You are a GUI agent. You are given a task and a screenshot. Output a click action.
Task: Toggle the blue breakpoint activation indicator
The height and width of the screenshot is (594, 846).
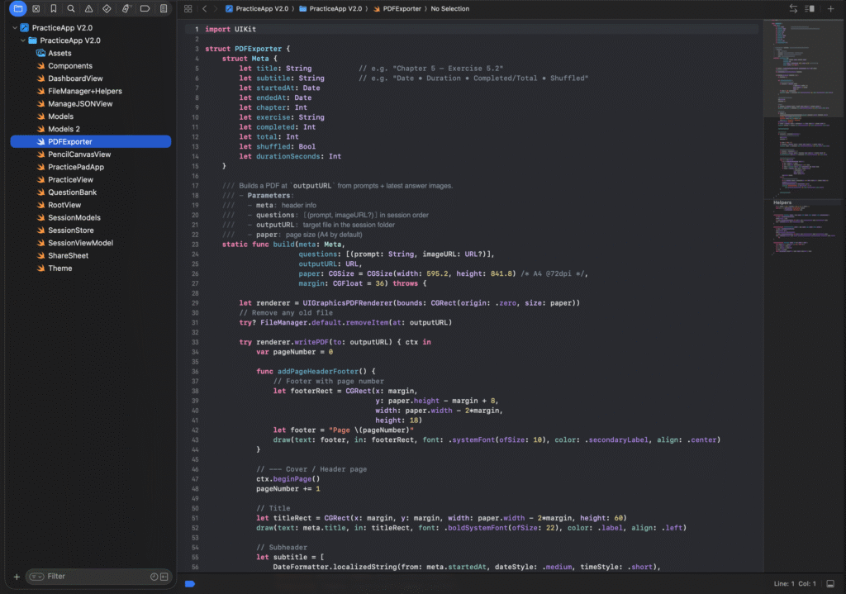tap(190, 584)
